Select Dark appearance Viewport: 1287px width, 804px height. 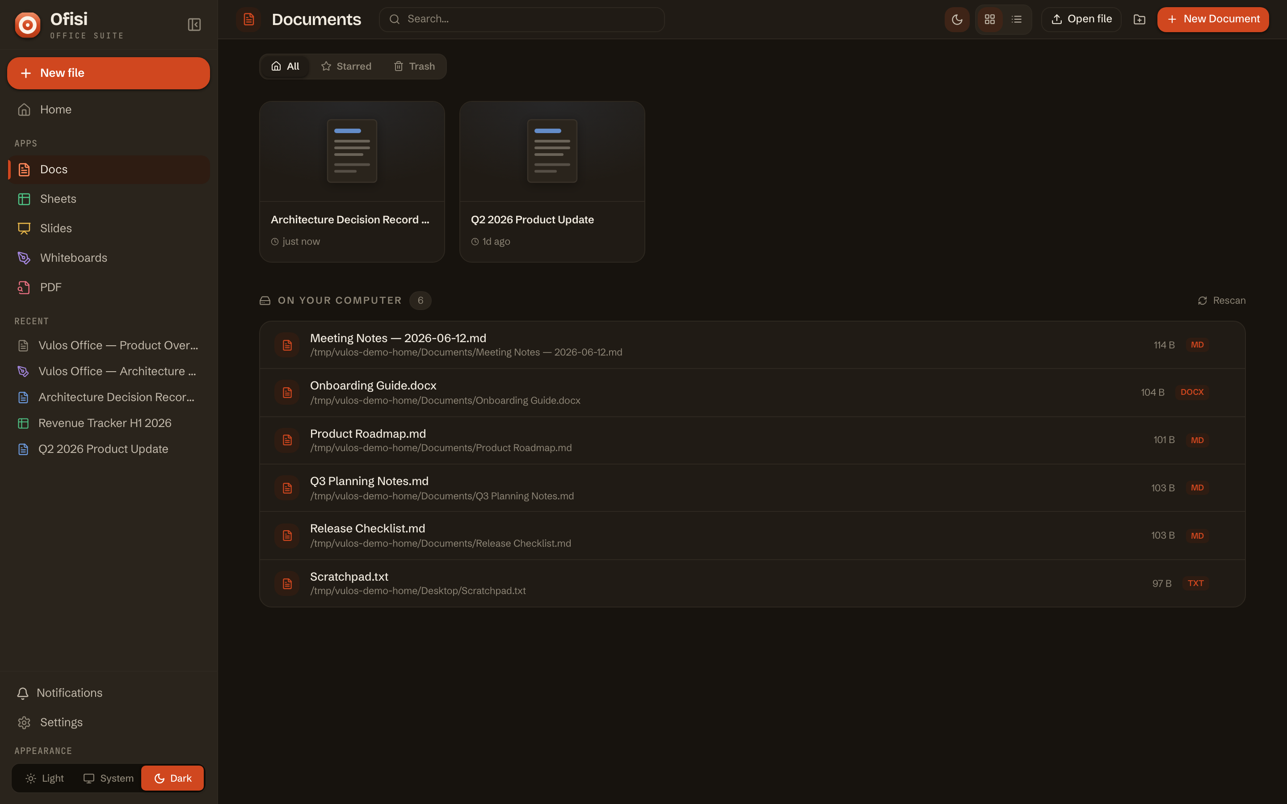173,779
